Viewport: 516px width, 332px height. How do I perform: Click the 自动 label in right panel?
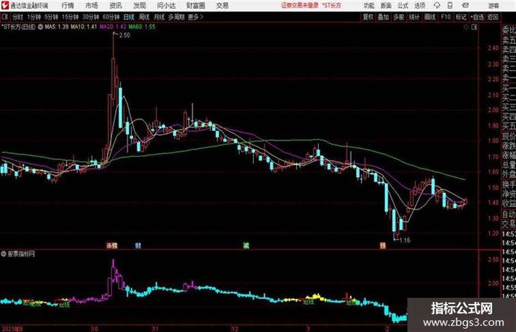[x=509, y=214]
